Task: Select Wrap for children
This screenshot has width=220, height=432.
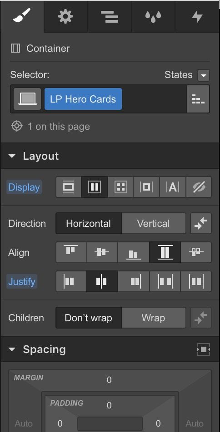Action: (x=154, y=318)
